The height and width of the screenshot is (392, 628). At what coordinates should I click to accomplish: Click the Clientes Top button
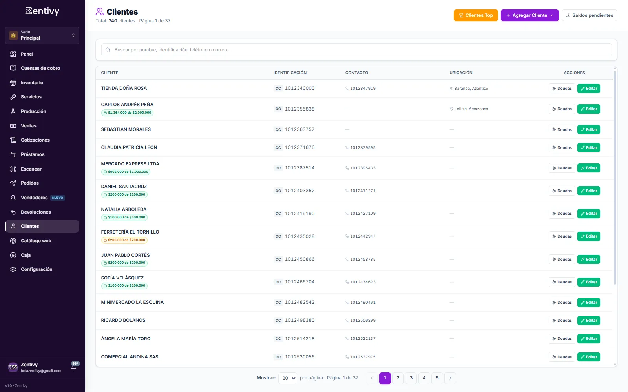point(476,15)
